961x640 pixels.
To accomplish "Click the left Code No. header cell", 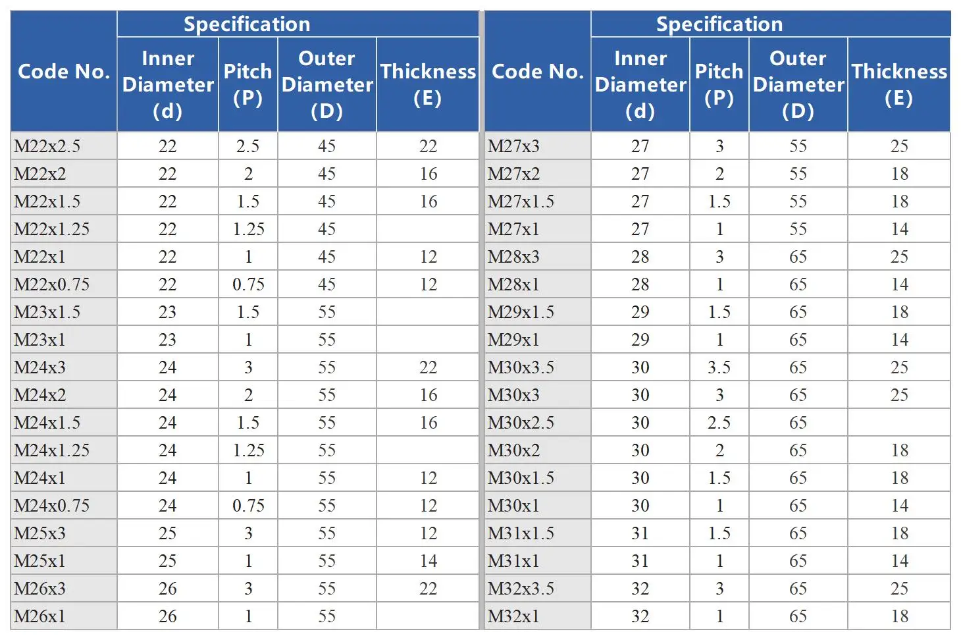I will coord(64,71).
